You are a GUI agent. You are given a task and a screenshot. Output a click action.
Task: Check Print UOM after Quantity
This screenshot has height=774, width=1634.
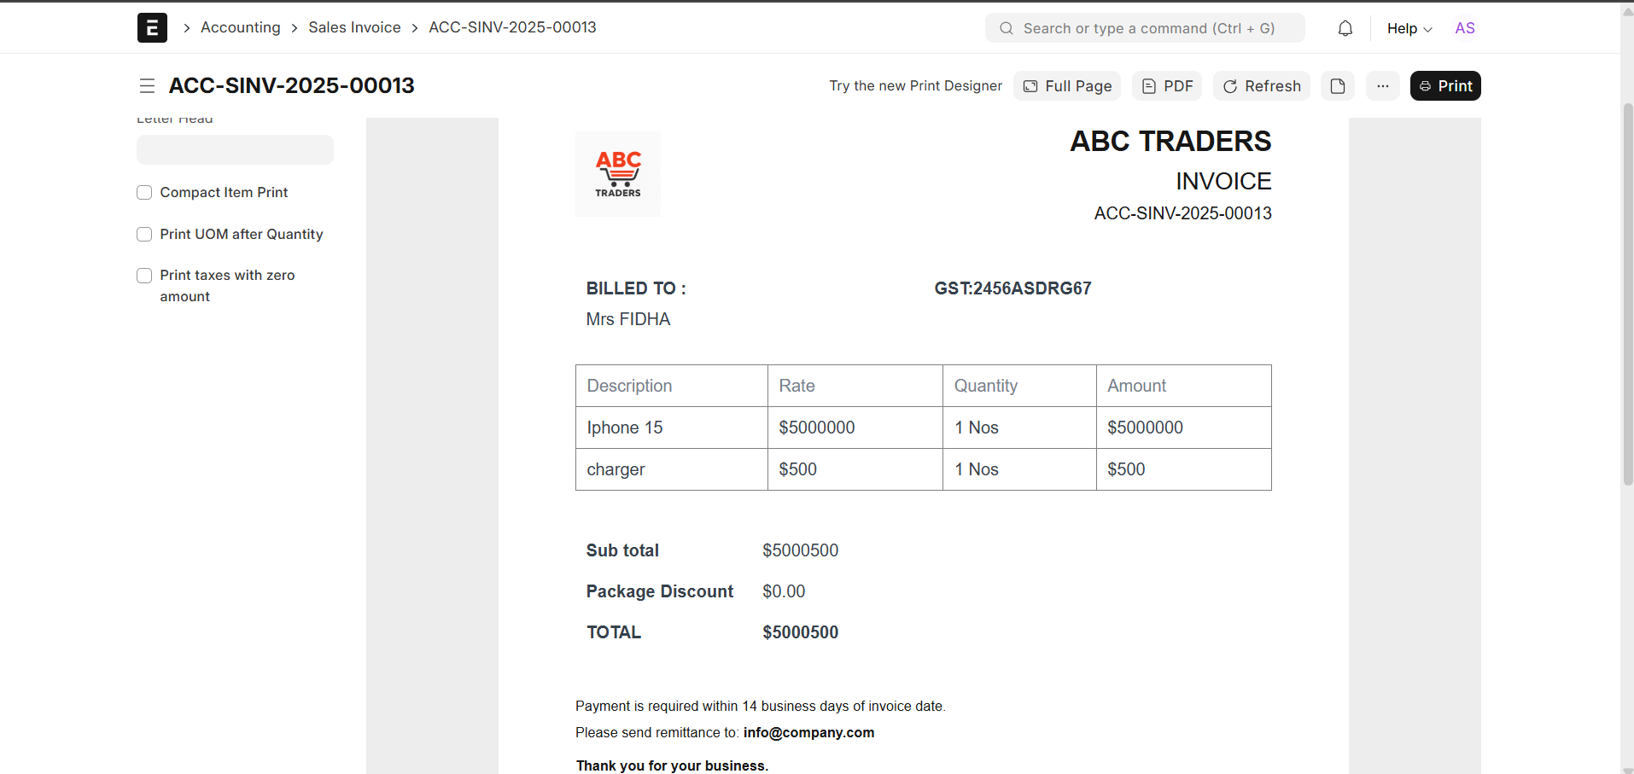pos(145,235)
